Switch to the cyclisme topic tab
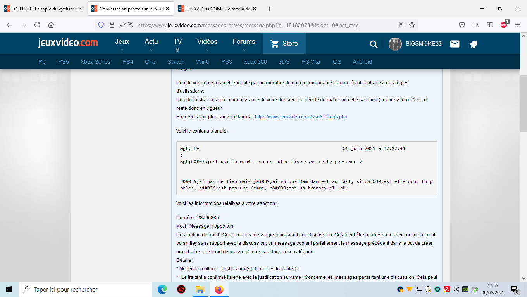This screenshot has height=297, width=527. click(x=43, y=9)
